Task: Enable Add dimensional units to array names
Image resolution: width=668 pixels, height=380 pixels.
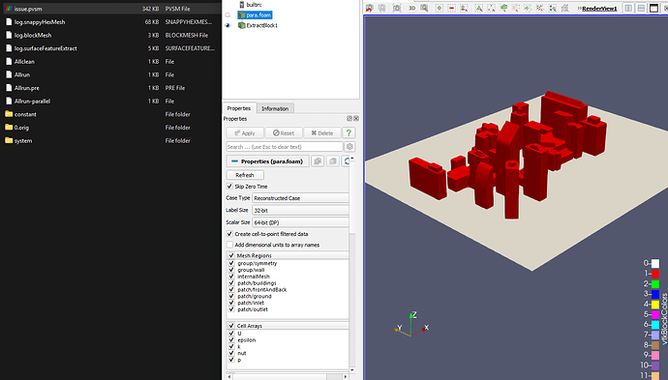Action: click(229, 245)
